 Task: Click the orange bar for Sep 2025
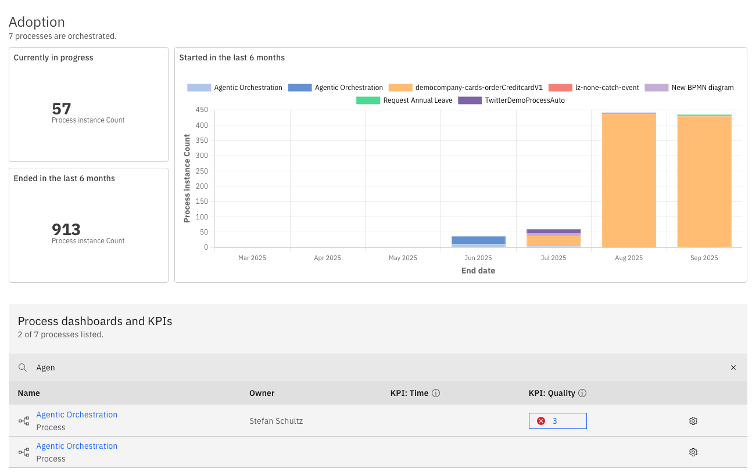click(704, 182)
